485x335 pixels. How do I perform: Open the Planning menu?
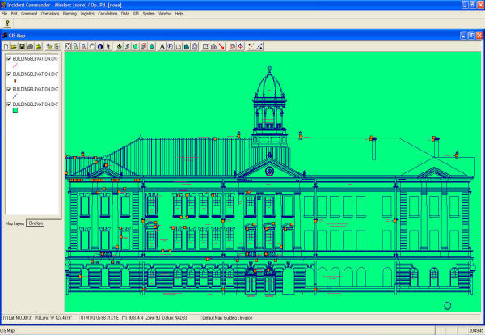(x=70, y=14)
